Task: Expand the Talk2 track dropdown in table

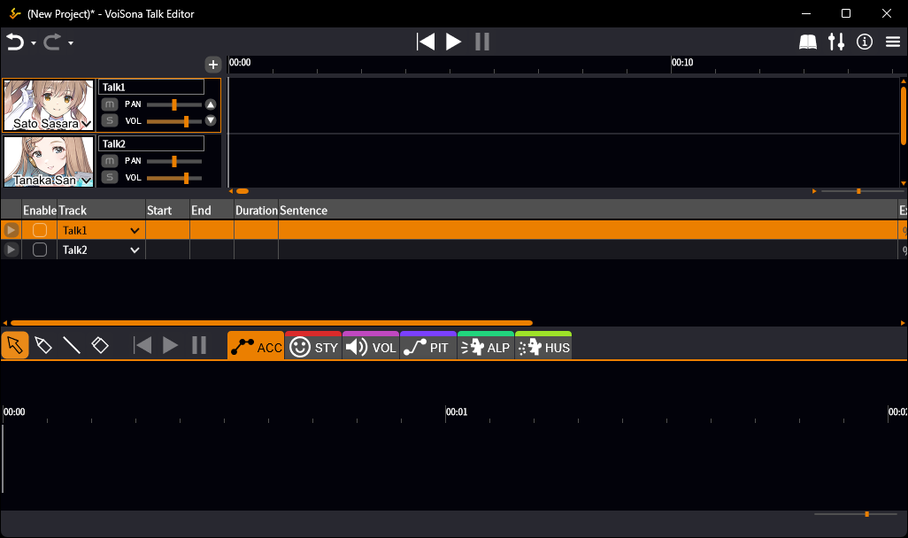Action: [135, 250]
